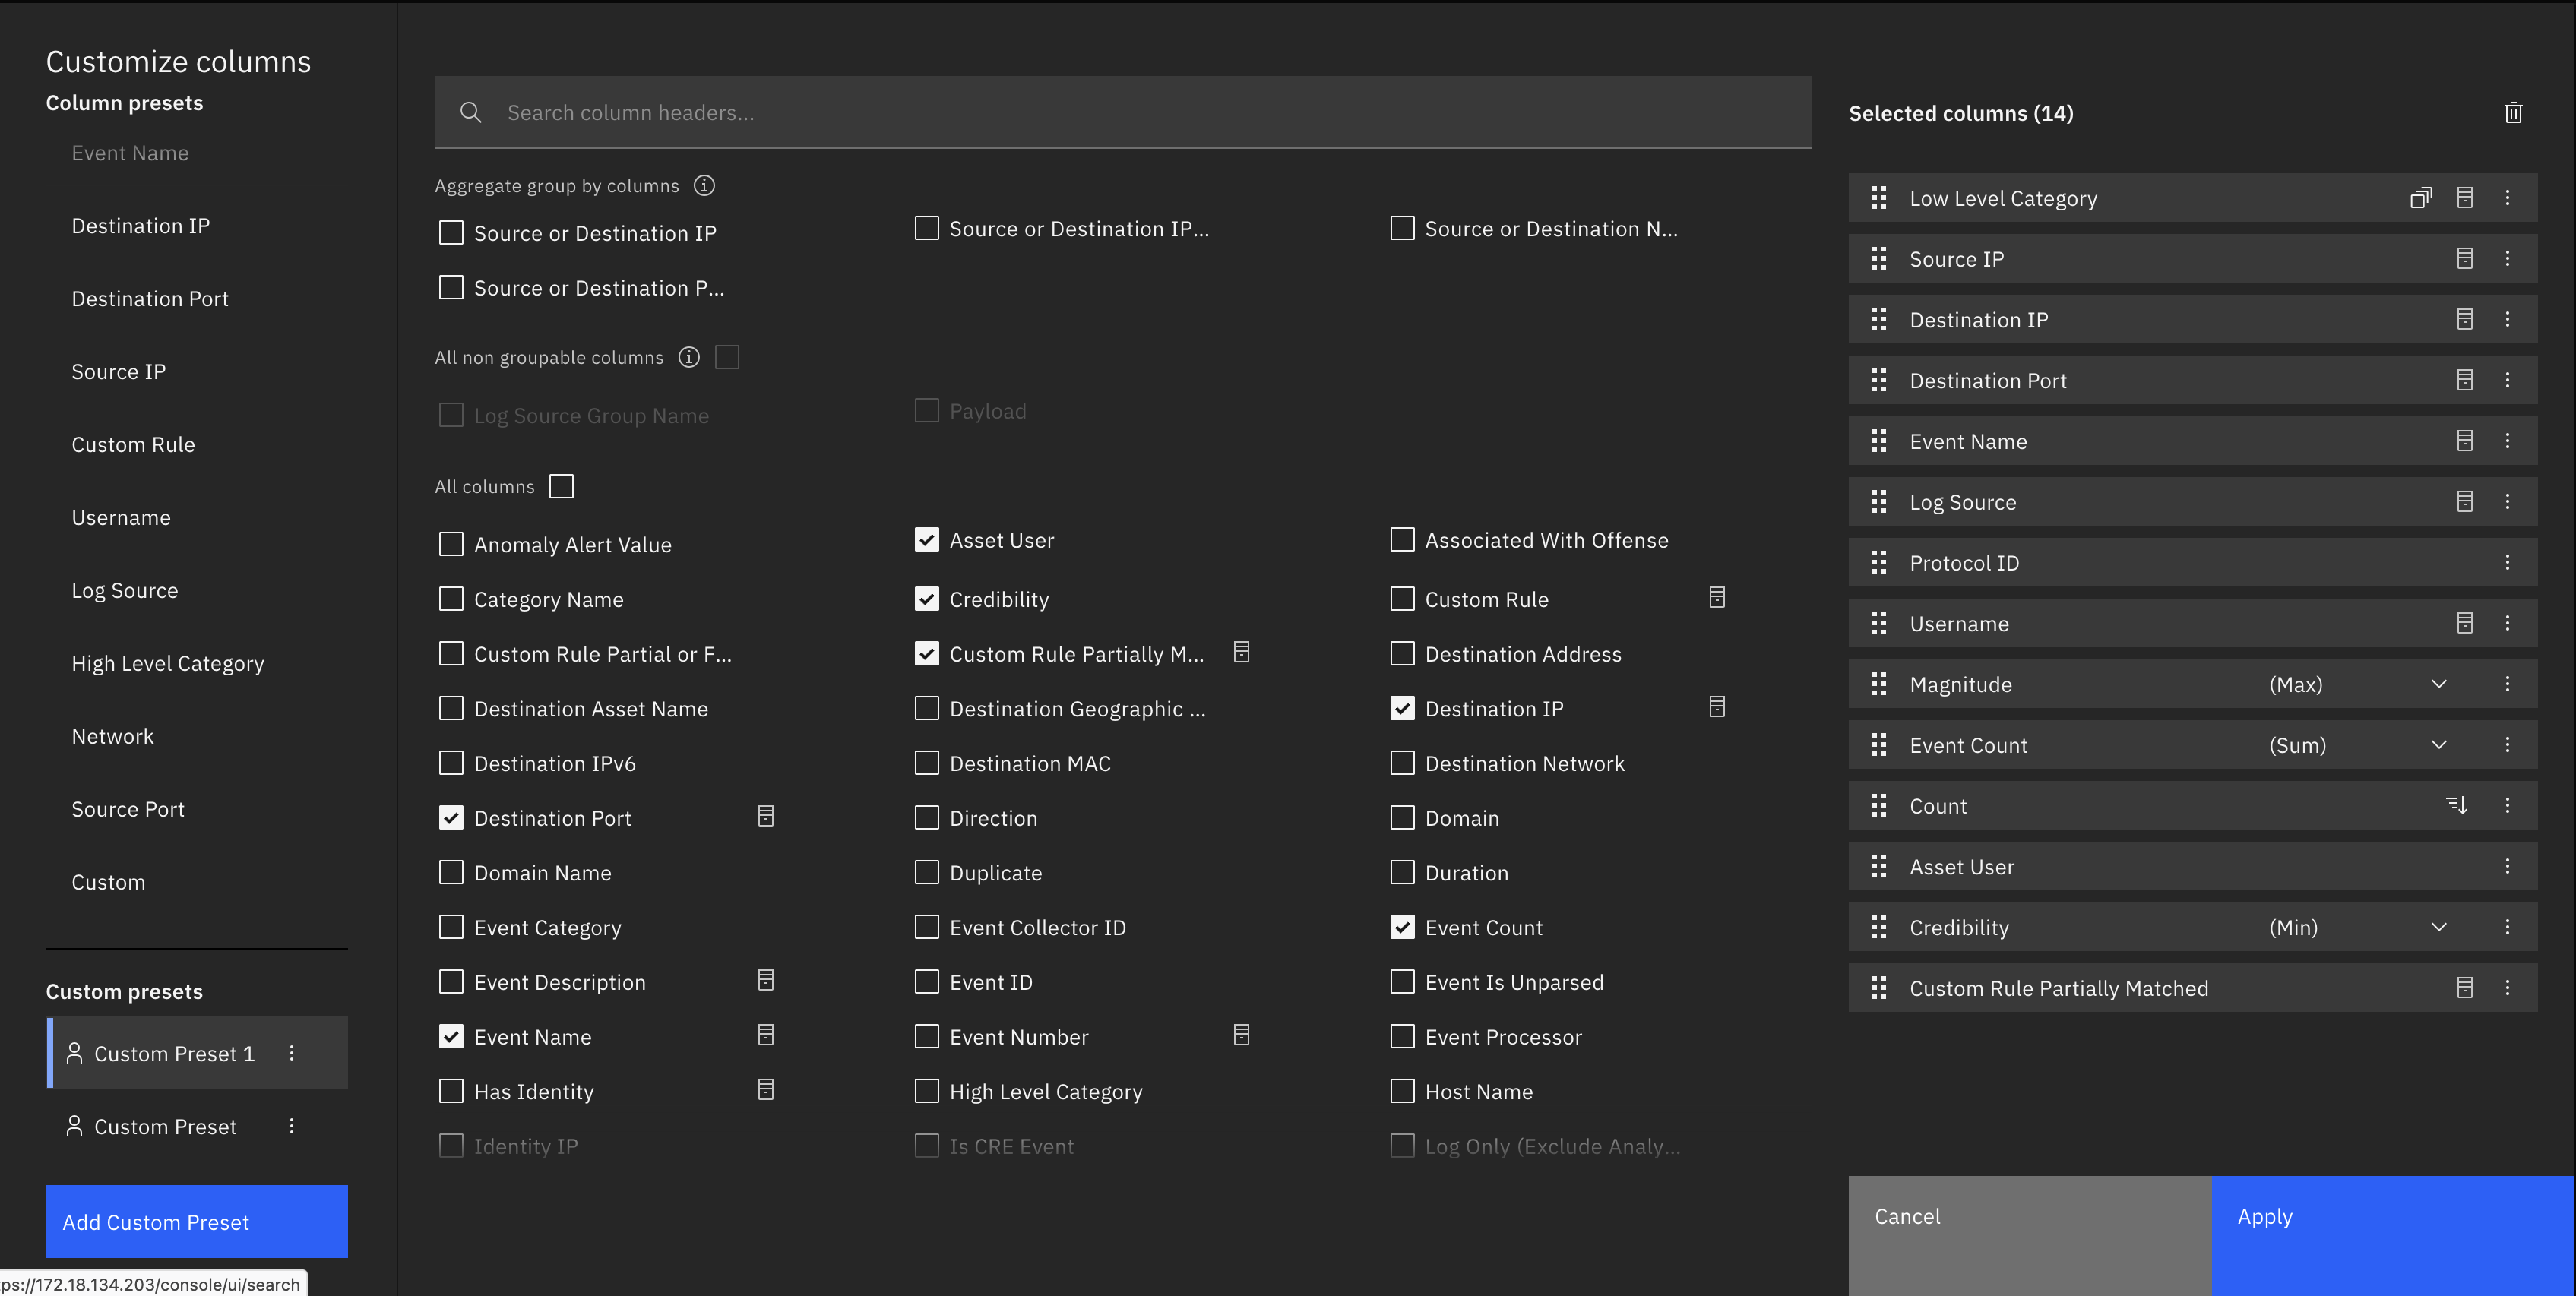The height and width of the screenshot is (1296, 2576).
Task: Click the search magnifier in the header search bar
Action: (471, 112)
